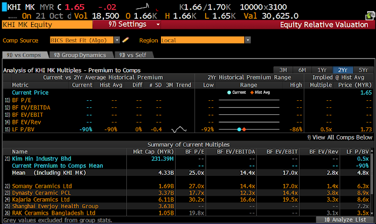This screenshot has width=376, height=224.
Task: Click View All Comps Below link
Action: pos(340,137)
